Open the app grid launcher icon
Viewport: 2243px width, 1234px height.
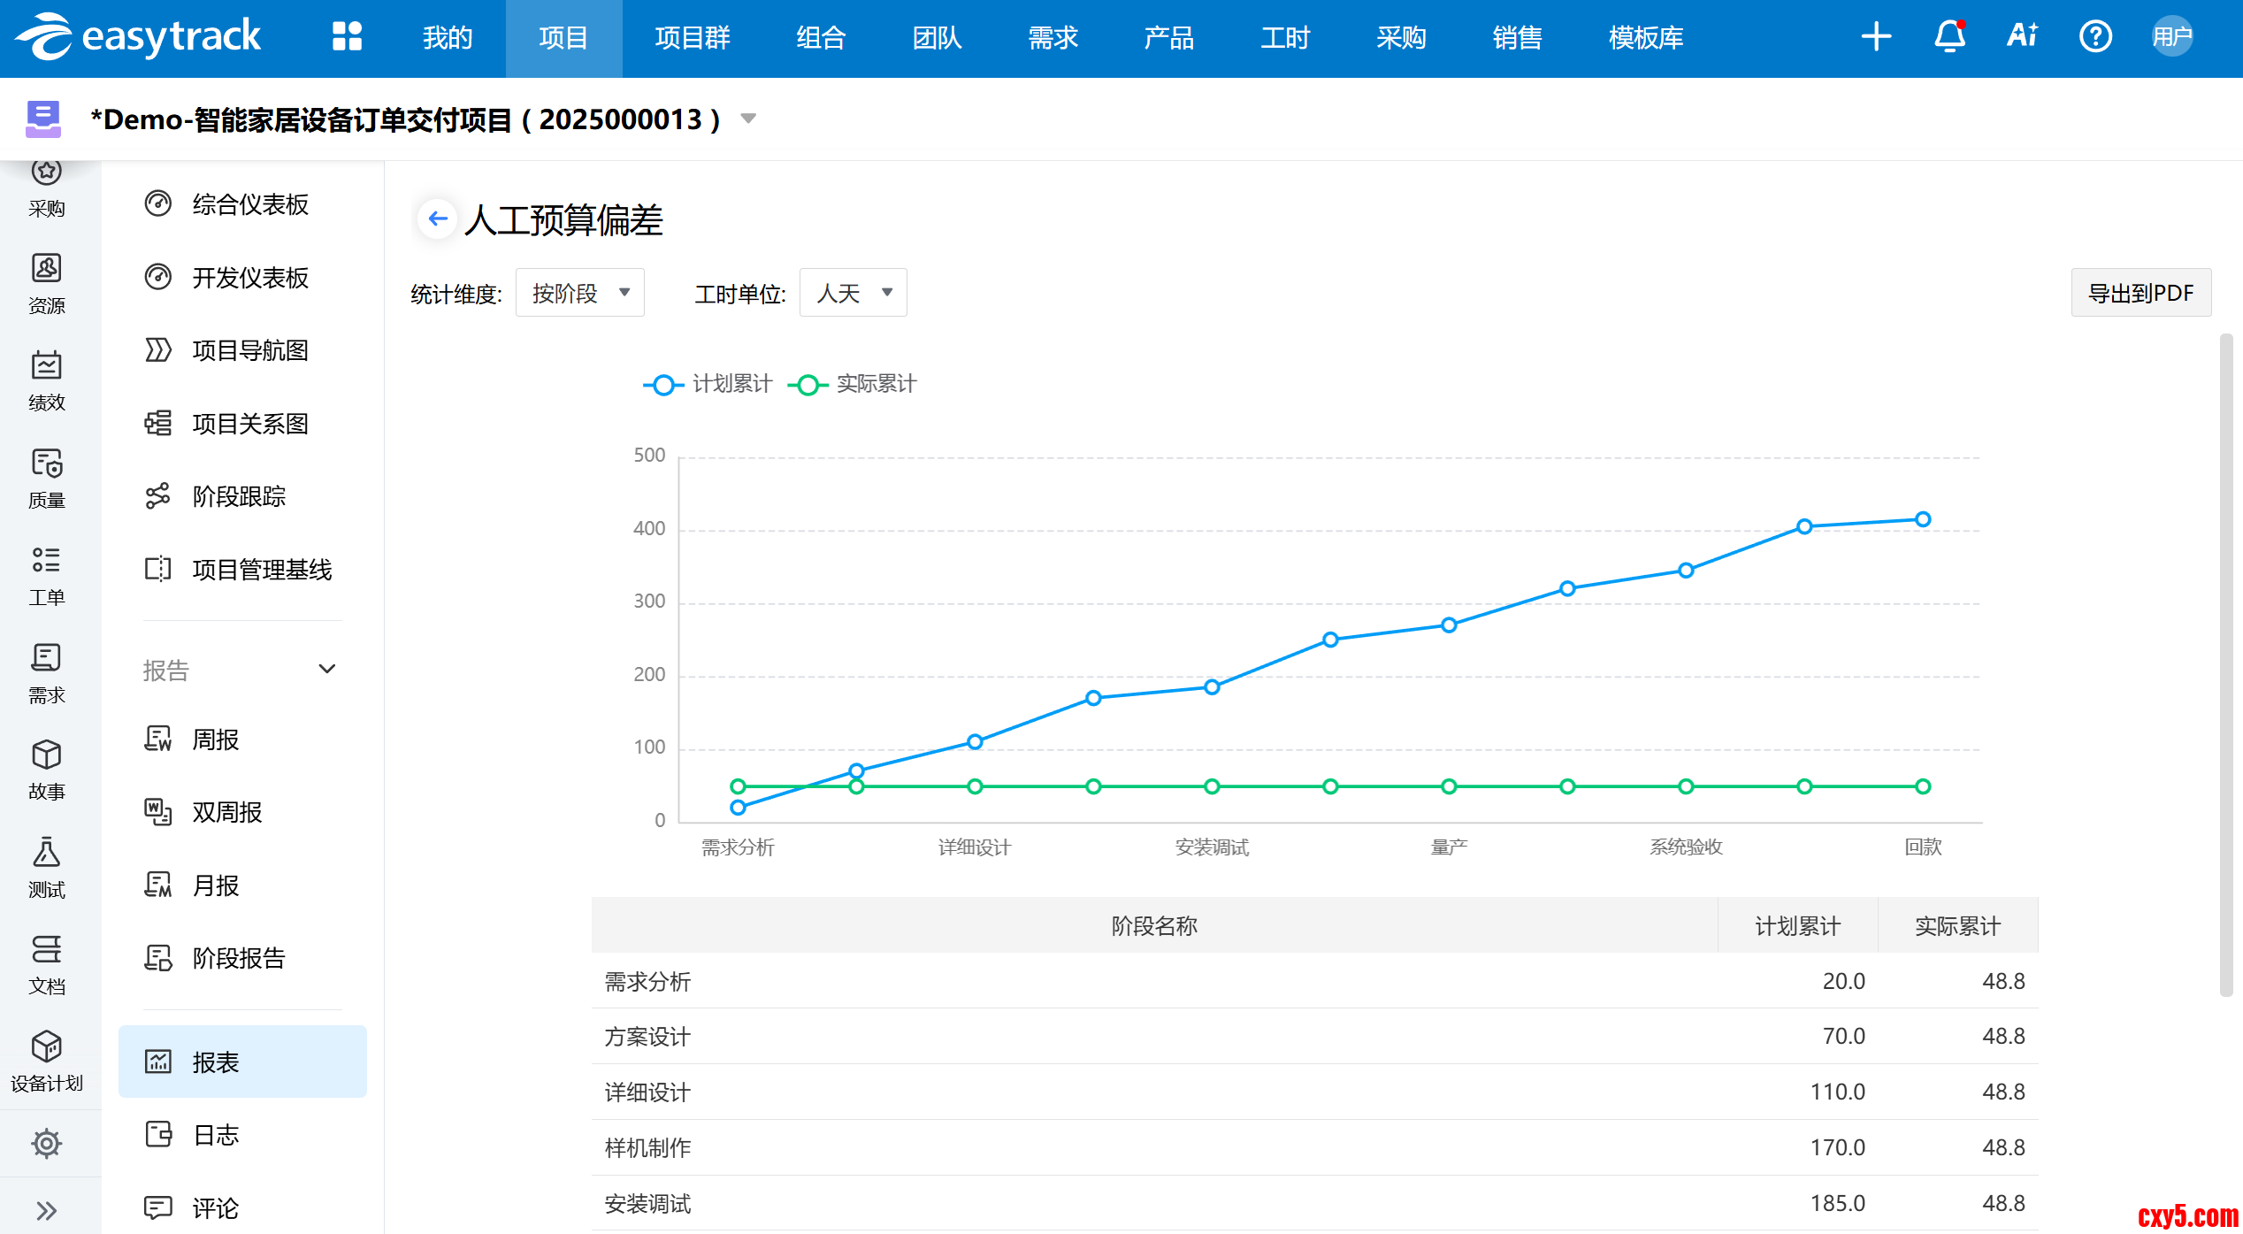(347, 37)
